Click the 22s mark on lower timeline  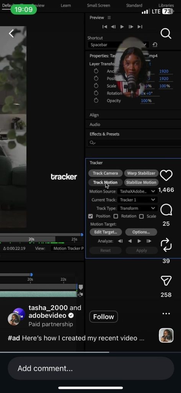pos(63,279)
